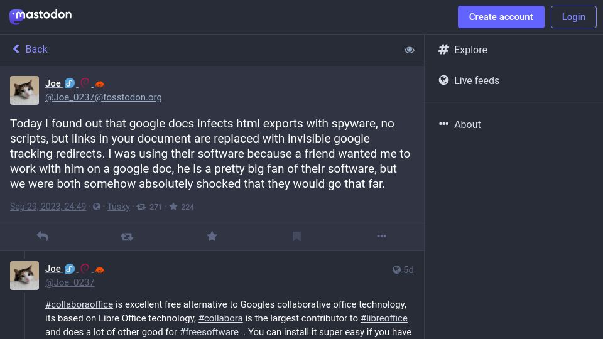The width and height of the screenshot is (603, 339).
Task: Click the Create account button
Action: (501, 17)
